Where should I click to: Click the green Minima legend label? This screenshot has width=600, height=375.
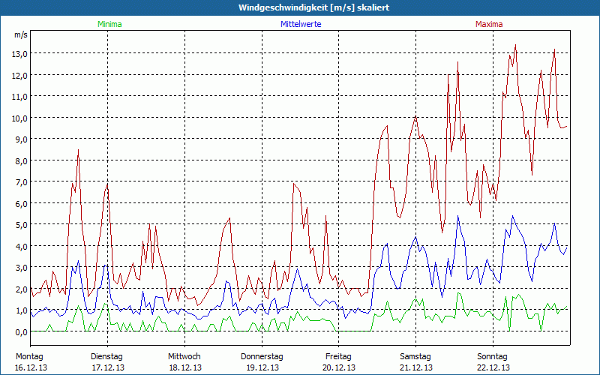click(109, 24)
